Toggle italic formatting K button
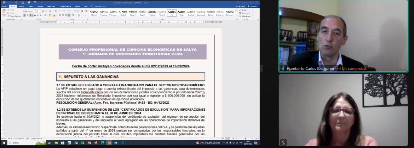The height and width of the screenshot is (148, 414). 28,16
